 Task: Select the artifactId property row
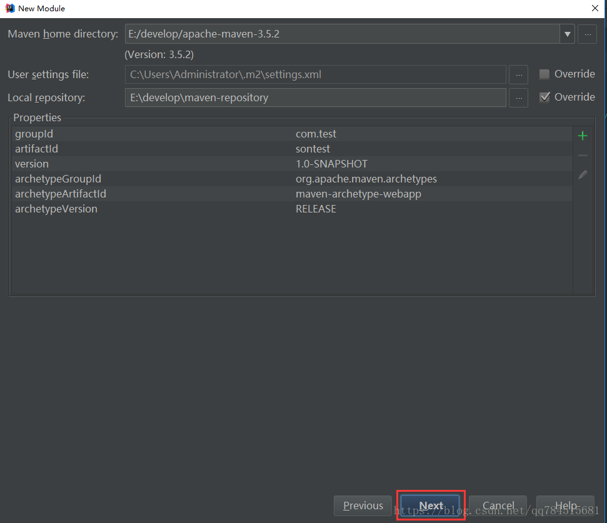pos(293,149)
